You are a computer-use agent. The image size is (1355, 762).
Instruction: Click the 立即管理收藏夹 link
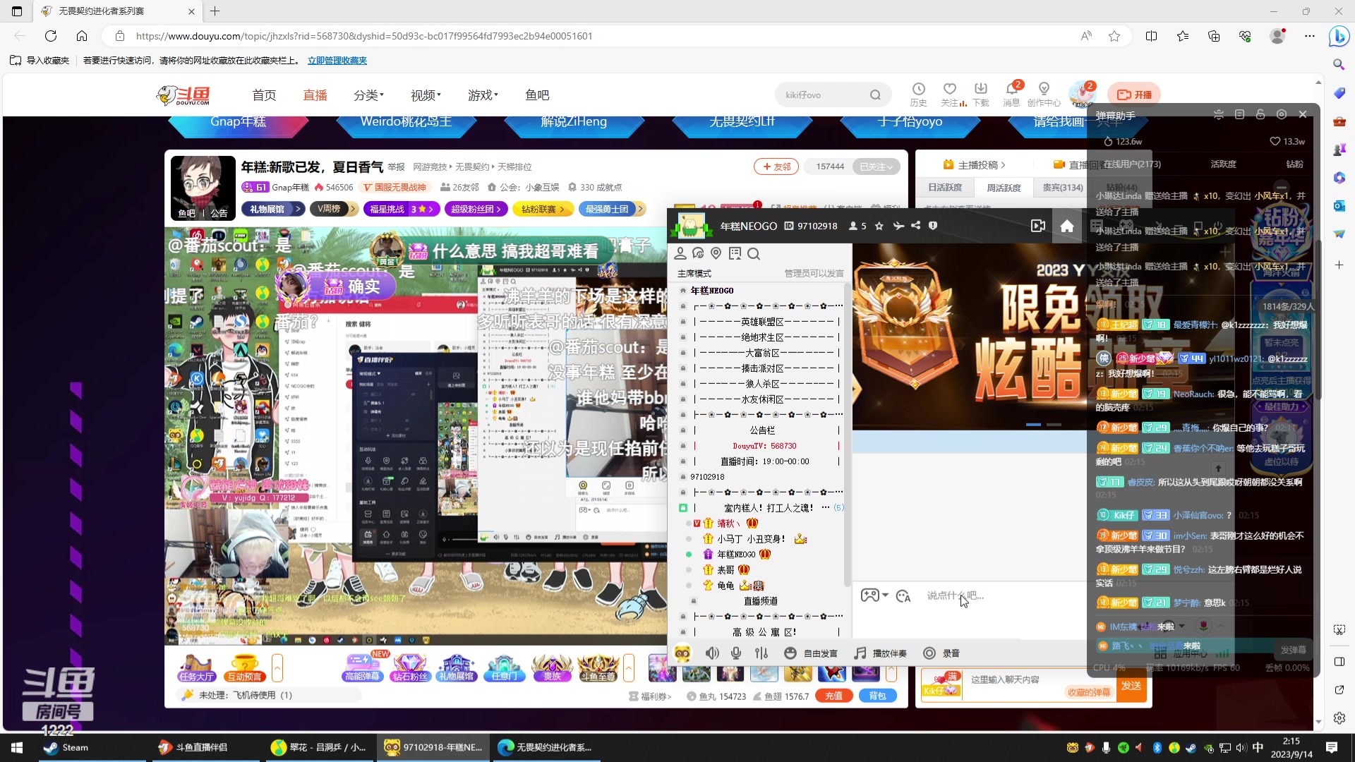[337, 61]
